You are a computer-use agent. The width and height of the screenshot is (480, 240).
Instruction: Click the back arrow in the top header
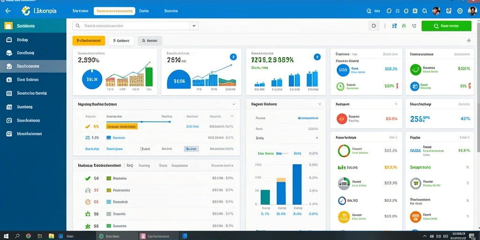pos(8,11)
